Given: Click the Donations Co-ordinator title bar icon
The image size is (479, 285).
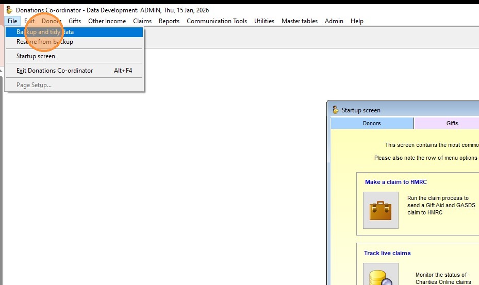Looking at the screenshot, I should pos(9,10).
